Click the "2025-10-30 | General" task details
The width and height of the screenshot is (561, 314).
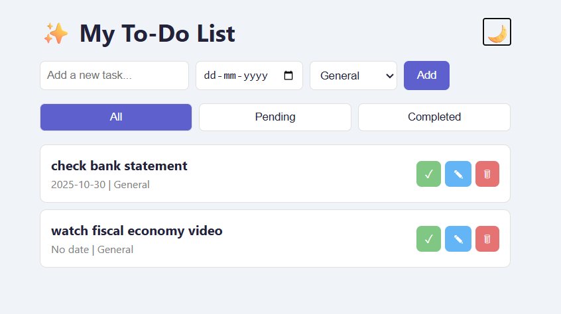click(100, 185)
